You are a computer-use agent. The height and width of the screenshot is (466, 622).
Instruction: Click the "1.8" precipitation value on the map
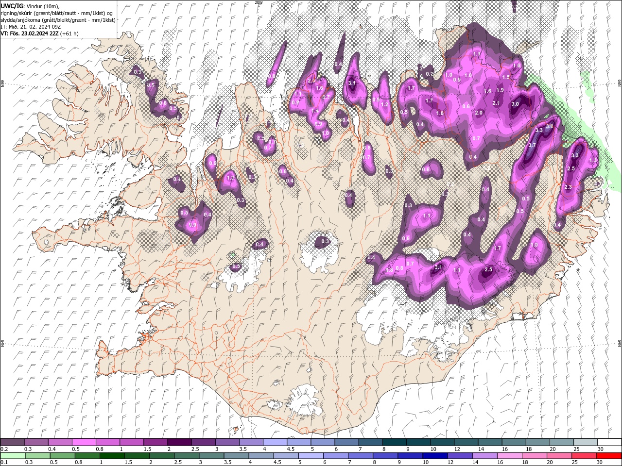click(x=440, y=113)
